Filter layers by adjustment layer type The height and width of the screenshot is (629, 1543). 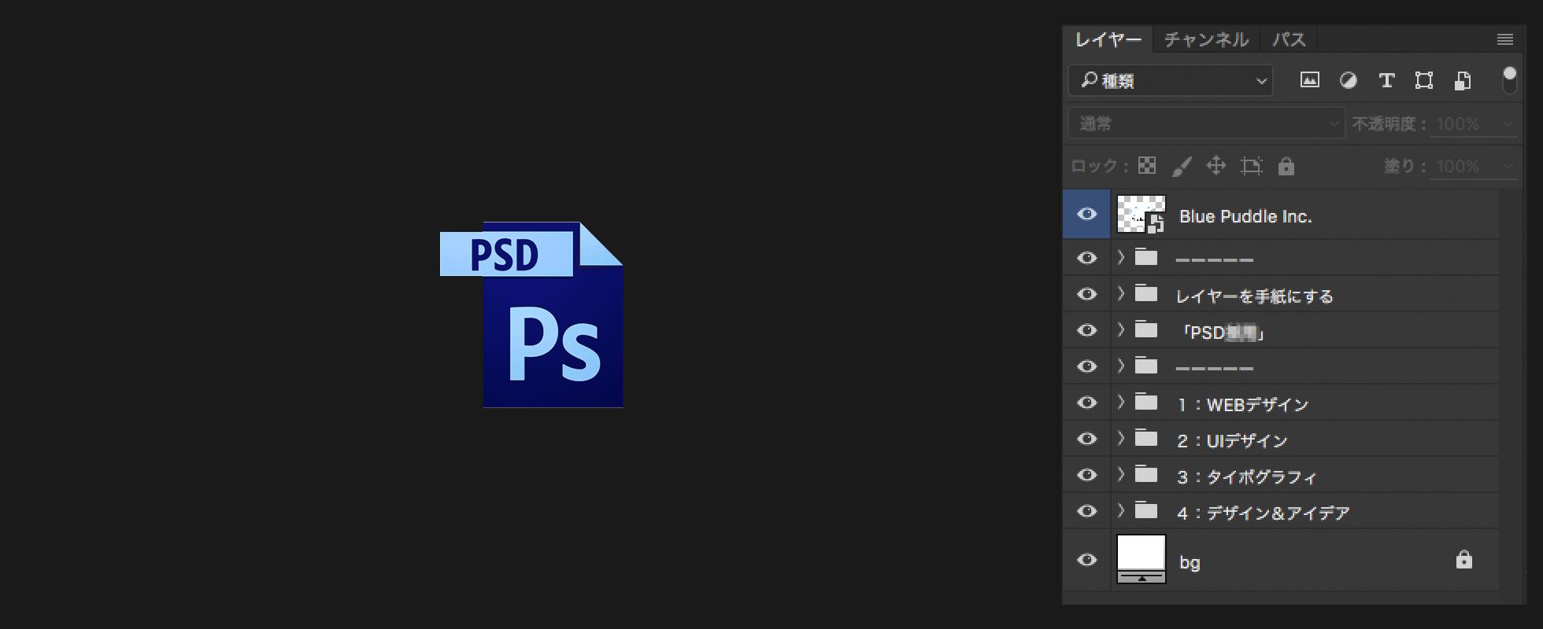1348,80
